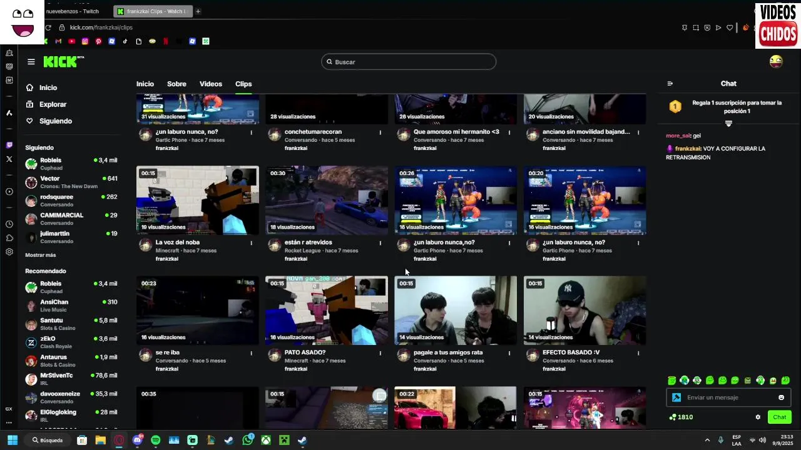Switch to the Videos channel tab
Viewport: 801px width, 450px height.
(x=211, y=84)
